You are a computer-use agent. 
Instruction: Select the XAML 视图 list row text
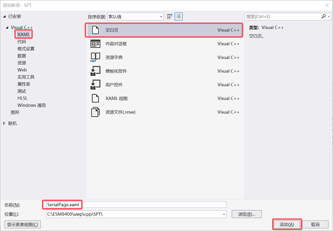tap(117, 98)
